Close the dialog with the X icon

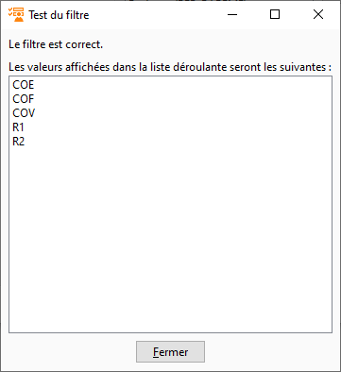tap(318, 14)
